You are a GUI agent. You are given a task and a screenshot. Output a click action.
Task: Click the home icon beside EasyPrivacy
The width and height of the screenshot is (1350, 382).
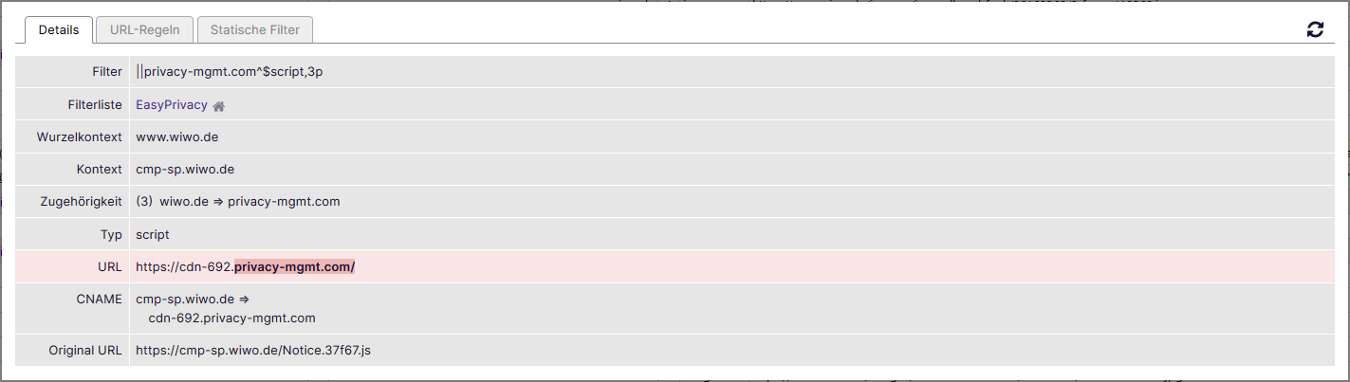(218, 106)
